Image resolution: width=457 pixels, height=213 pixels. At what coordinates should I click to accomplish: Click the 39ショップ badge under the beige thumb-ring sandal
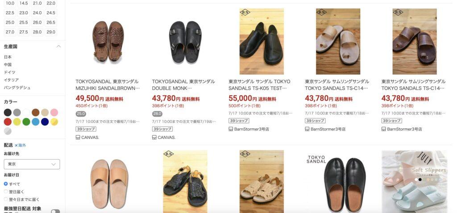click(315, 120)
